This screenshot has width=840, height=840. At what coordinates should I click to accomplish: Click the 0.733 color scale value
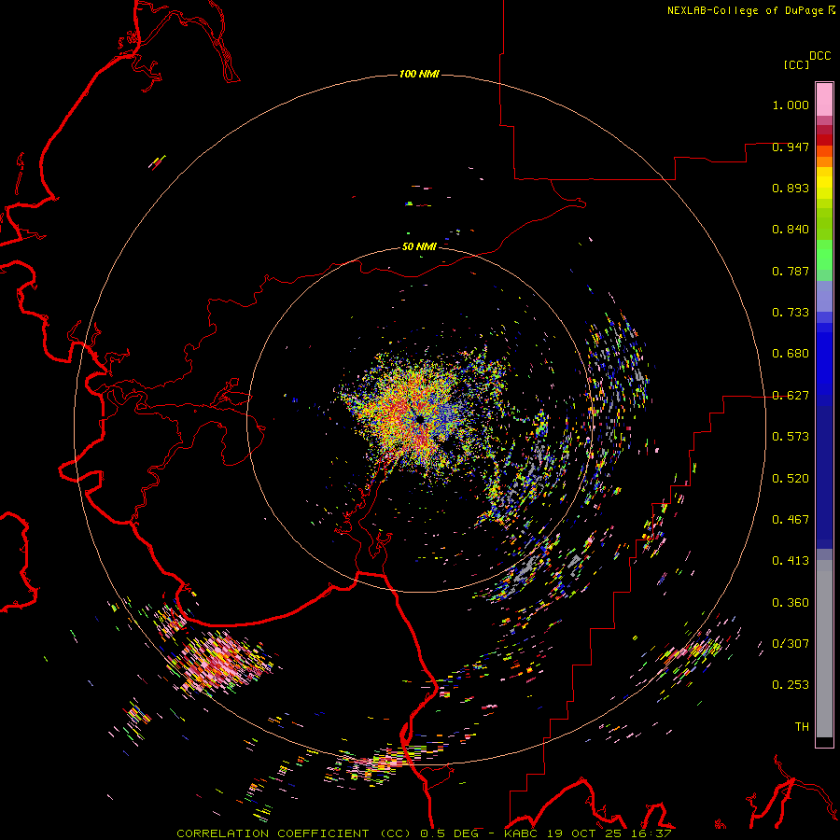point(791,313)
